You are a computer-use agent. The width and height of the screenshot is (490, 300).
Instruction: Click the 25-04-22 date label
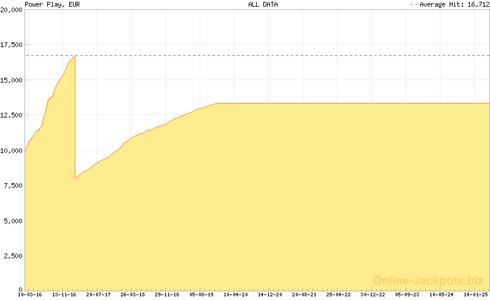(x=339, y=294)
